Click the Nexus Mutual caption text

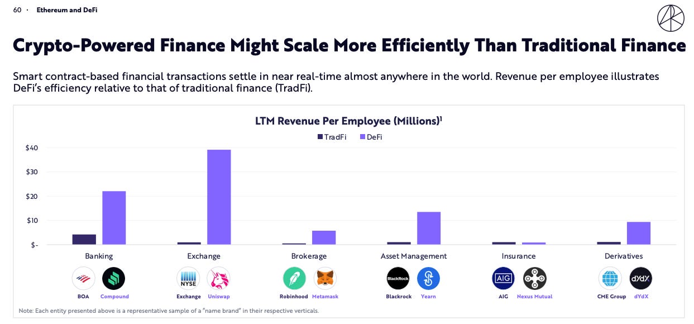tap(534, 297)
